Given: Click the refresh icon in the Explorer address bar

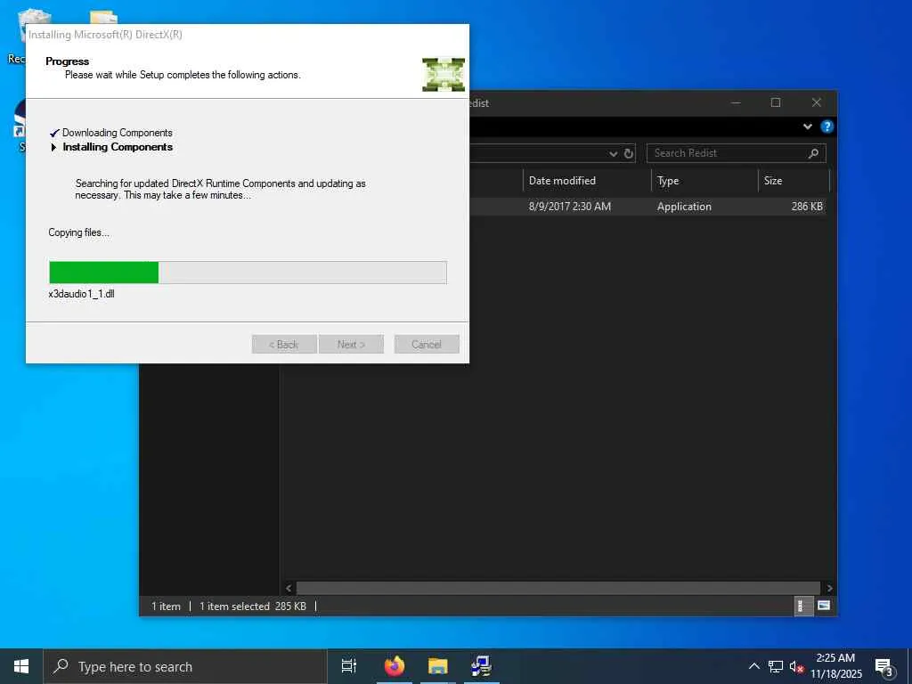Looking at the screenshot, I should pos(628,153).
